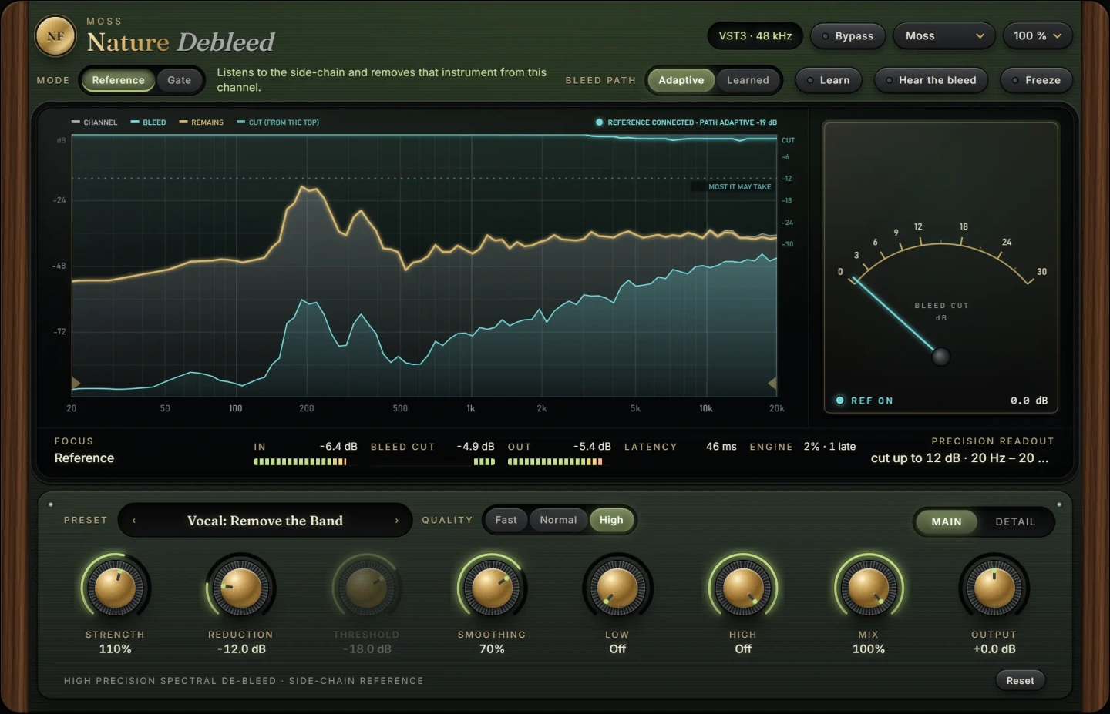
Task: Select the left yellow spectrum range marker
Action: click(x=76, y=383)
